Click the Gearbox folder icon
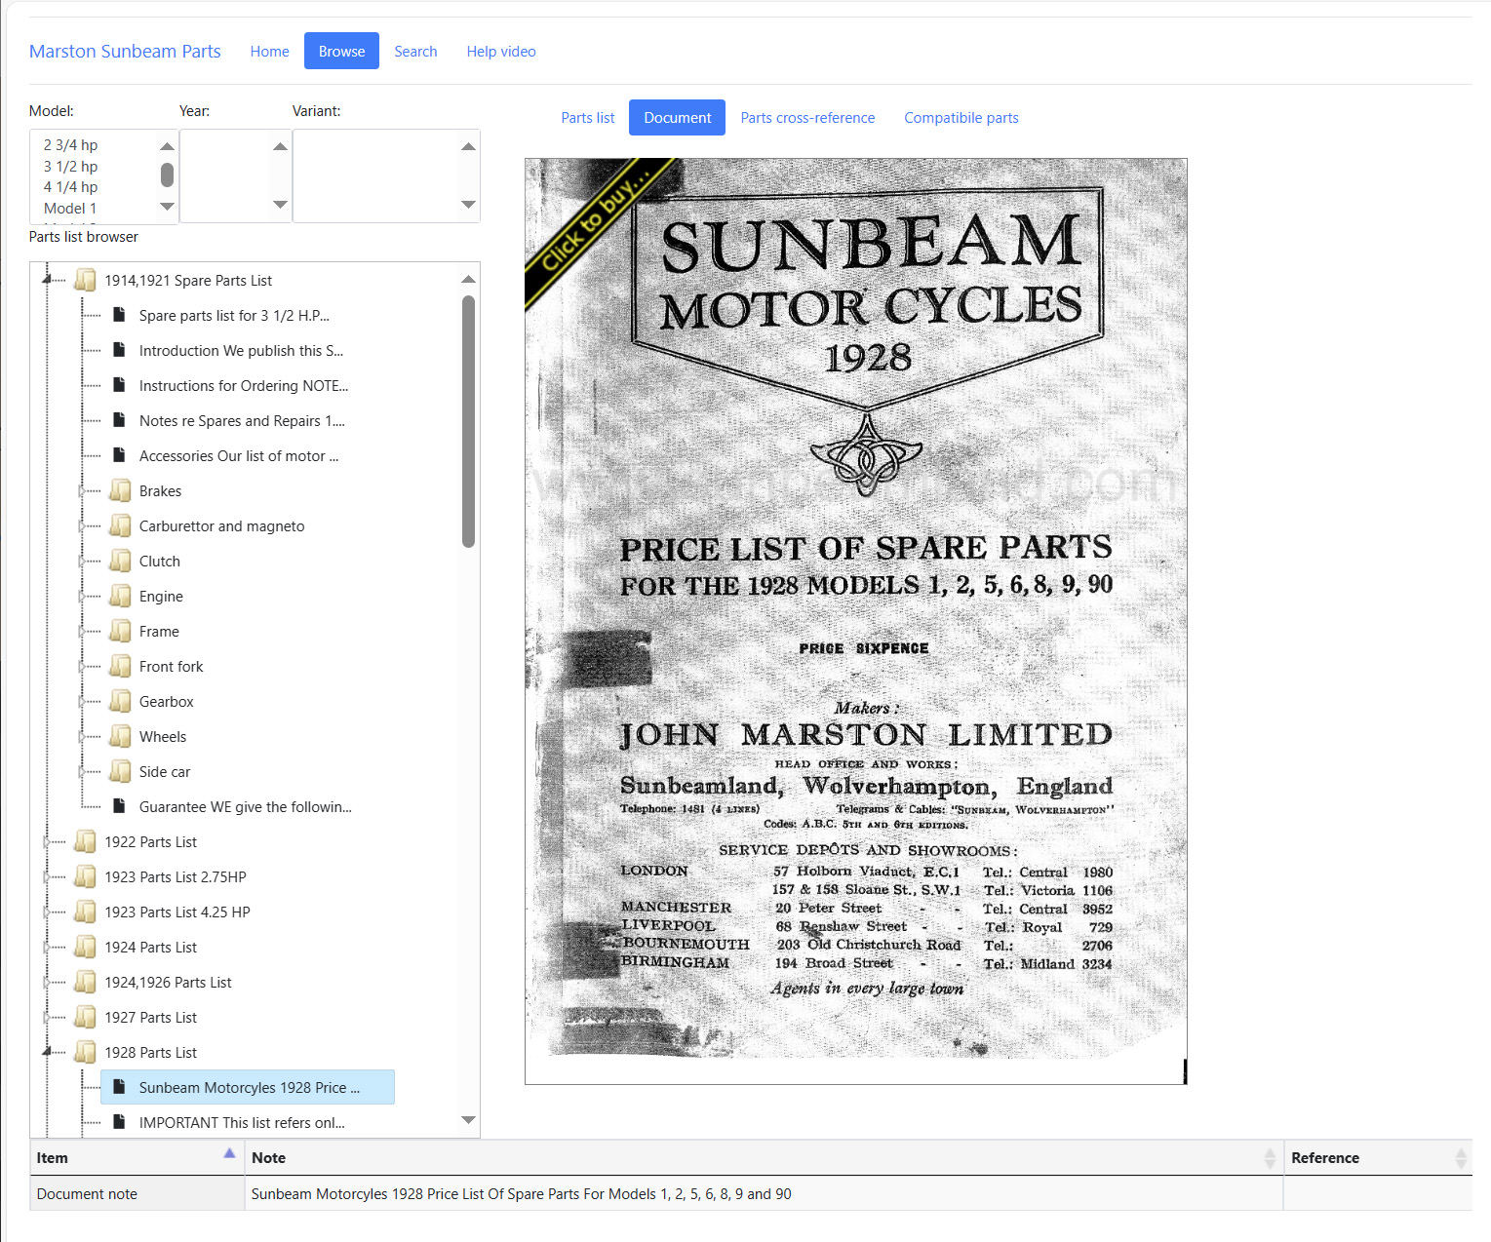Screen dimensions: 1491x1242 coord(120,701)
